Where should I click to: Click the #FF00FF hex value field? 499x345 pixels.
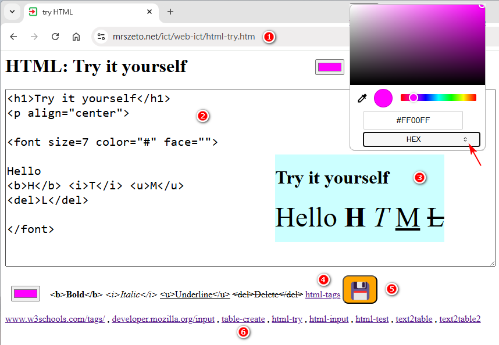[x=413, y=120]
